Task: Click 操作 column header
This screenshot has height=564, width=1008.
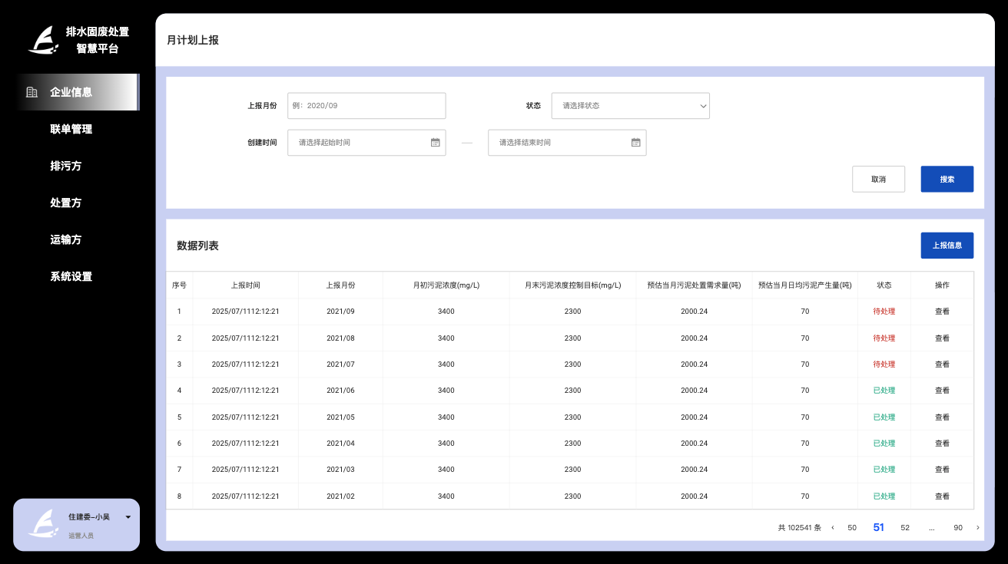Action: [x=942, y=285]
